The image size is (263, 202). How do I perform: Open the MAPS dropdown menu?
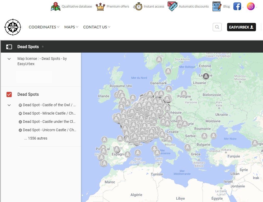(71, 27)
